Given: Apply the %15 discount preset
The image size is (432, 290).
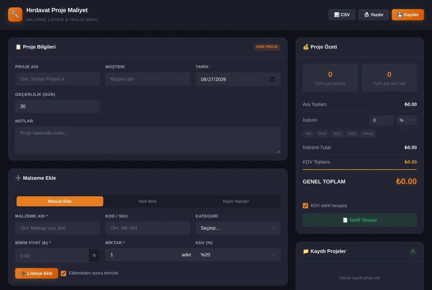Looking at the screenshot, I should (337, 134).
